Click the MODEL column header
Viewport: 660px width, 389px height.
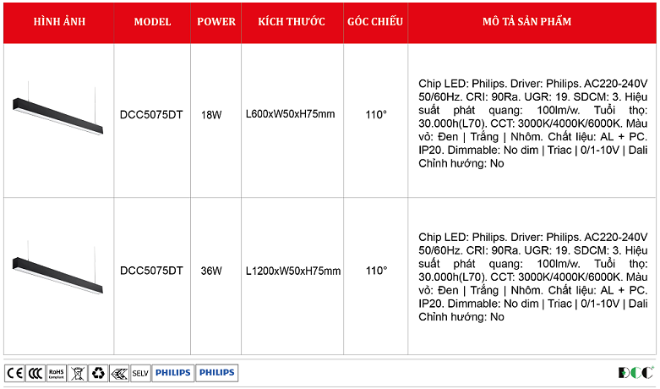click(x=152, y=21)
